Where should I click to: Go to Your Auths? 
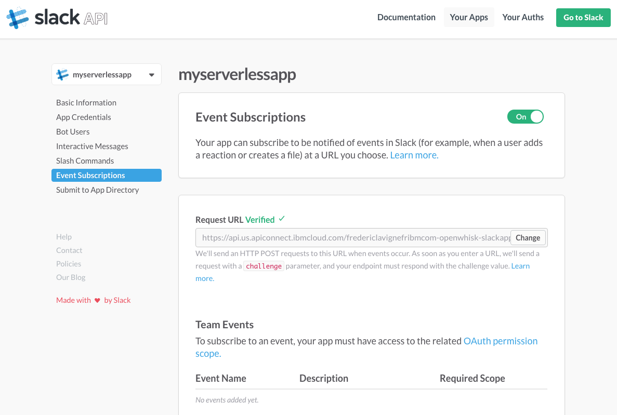(523, 17)
